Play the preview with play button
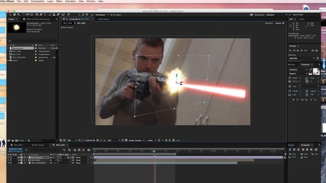Screen dimensions: 326x183 298,50
